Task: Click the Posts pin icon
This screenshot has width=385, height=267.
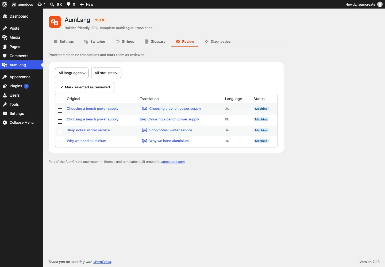Action: pyautogui.click(x=5, y=28)
